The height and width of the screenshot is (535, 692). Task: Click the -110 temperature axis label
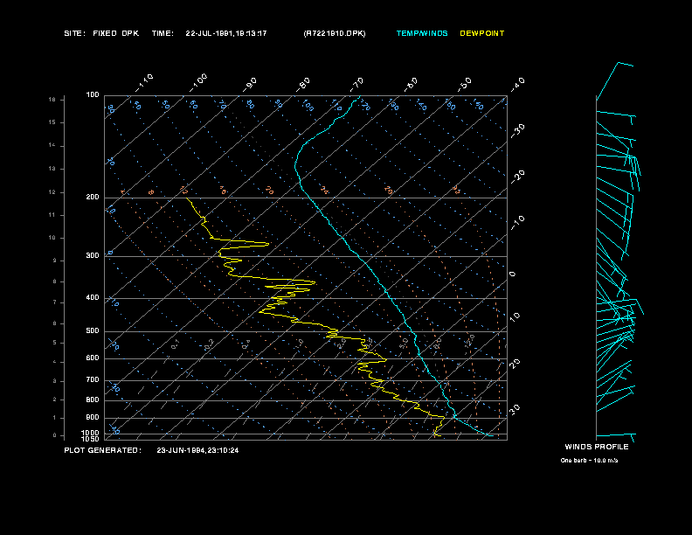coord(146,80)
